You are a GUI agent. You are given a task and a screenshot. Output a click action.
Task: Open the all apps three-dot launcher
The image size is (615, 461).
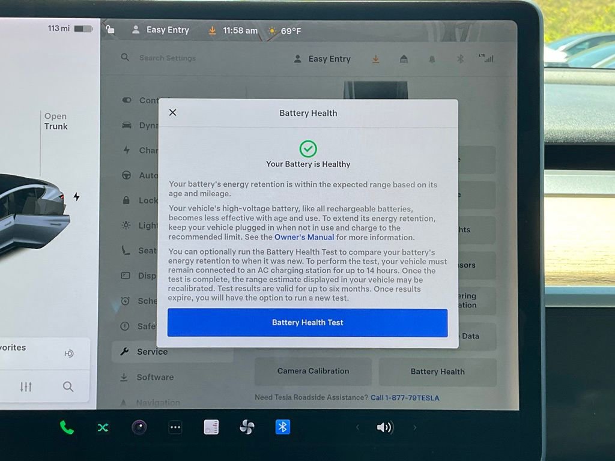(175, 427)
